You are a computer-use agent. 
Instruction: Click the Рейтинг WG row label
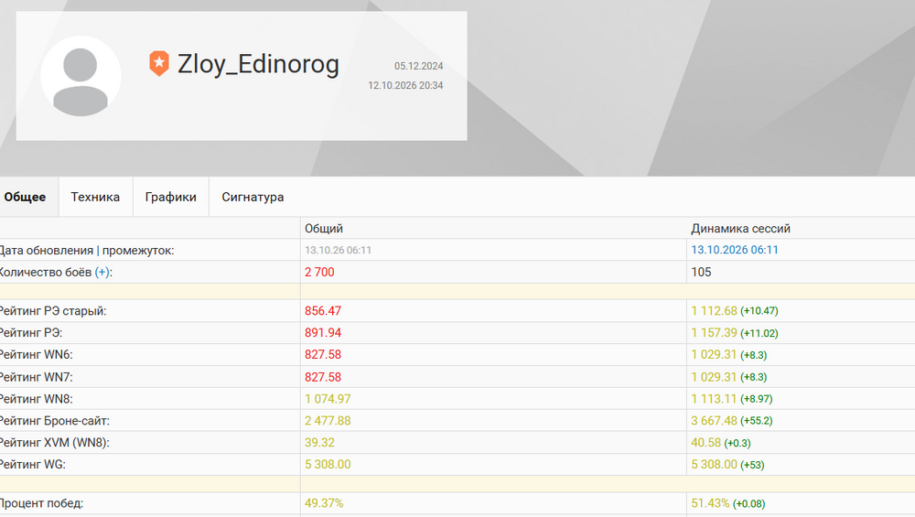tap(33, 465)
